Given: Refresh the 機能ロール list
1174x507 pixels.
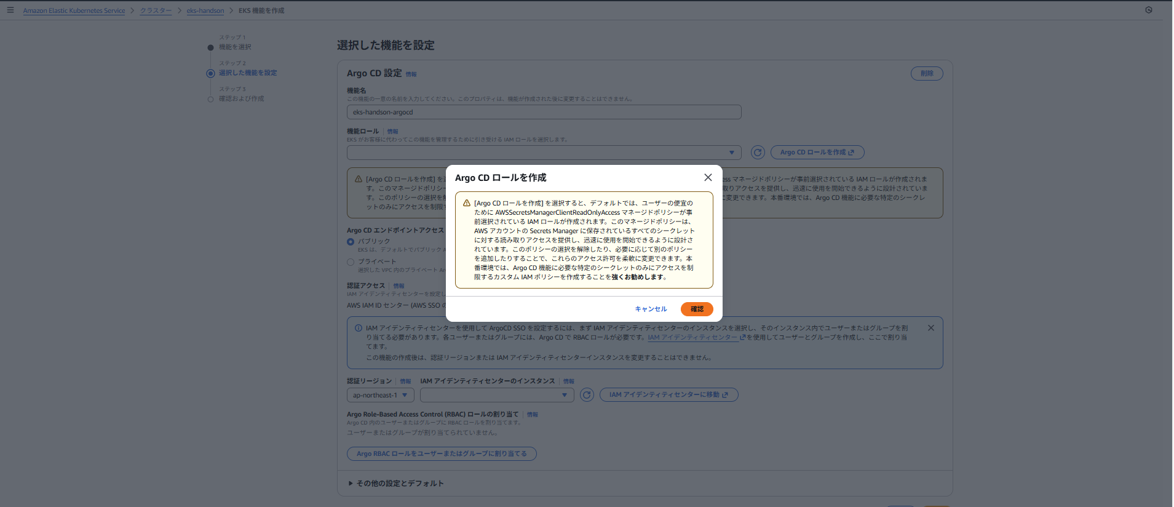Looking at the screenshot, I should (758, 152).
